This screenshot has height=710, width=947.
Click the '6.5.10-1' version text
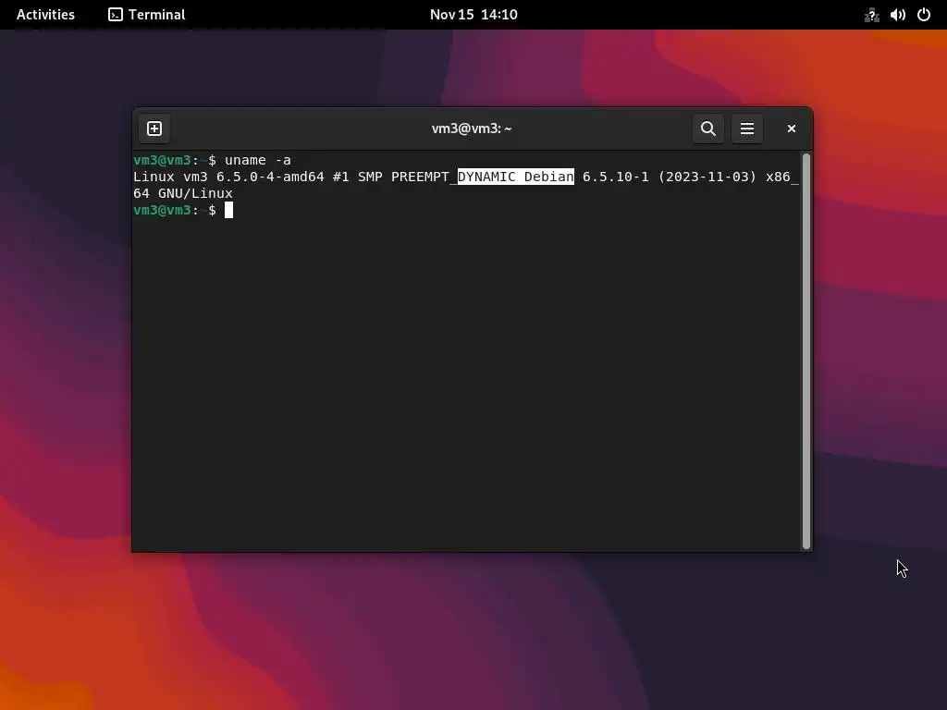[x=615, y=177]
